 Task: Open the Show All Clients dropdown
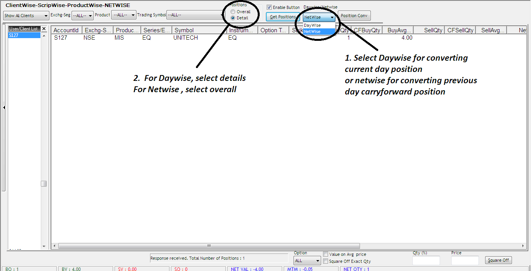click(26, 16)
